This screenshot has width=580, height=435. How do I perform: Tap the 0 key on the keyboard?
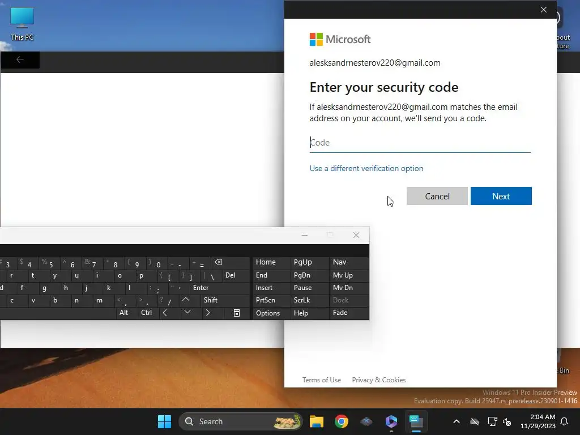157,263
